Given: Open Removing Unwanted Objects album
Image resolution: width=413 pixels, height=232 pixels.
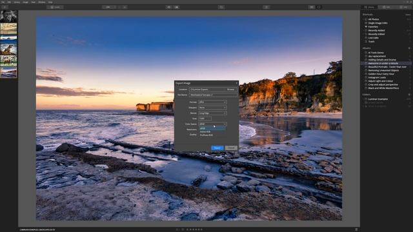Looking at the screenshot, I should [383, 70].
